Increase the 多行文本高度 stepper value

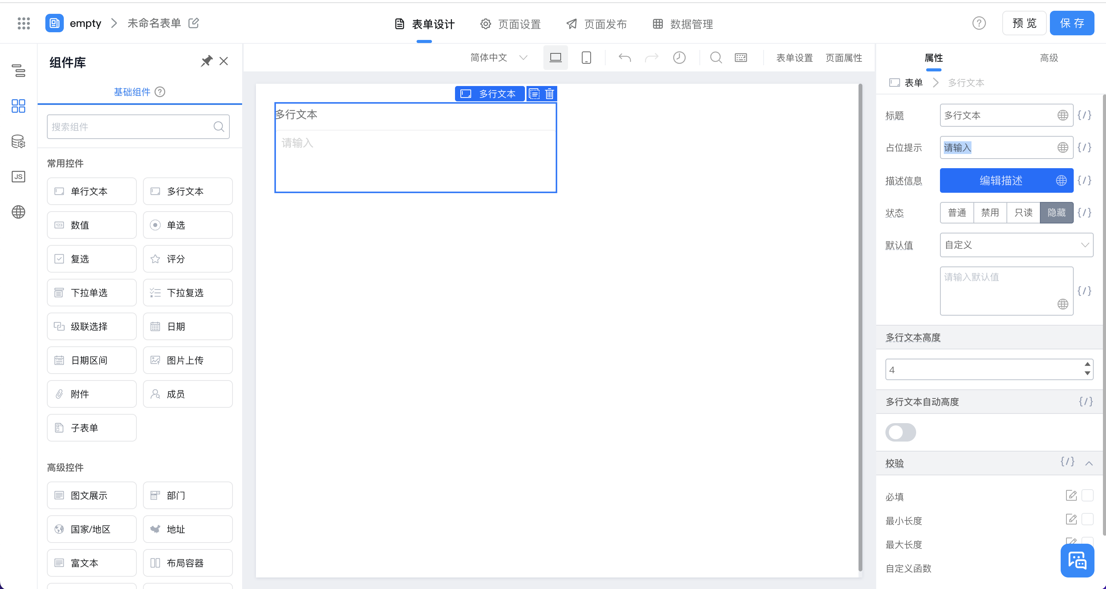click(1087, 364)
